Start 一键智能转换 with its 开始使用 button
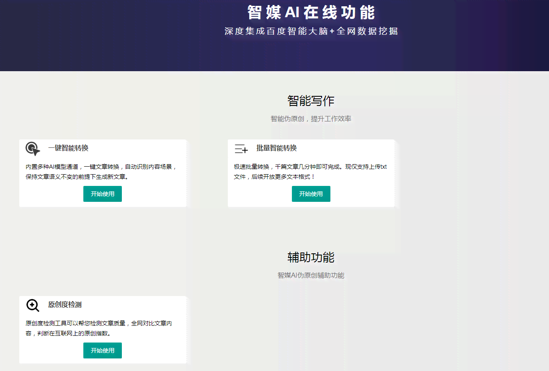The image size is (549, 371). 103,194
